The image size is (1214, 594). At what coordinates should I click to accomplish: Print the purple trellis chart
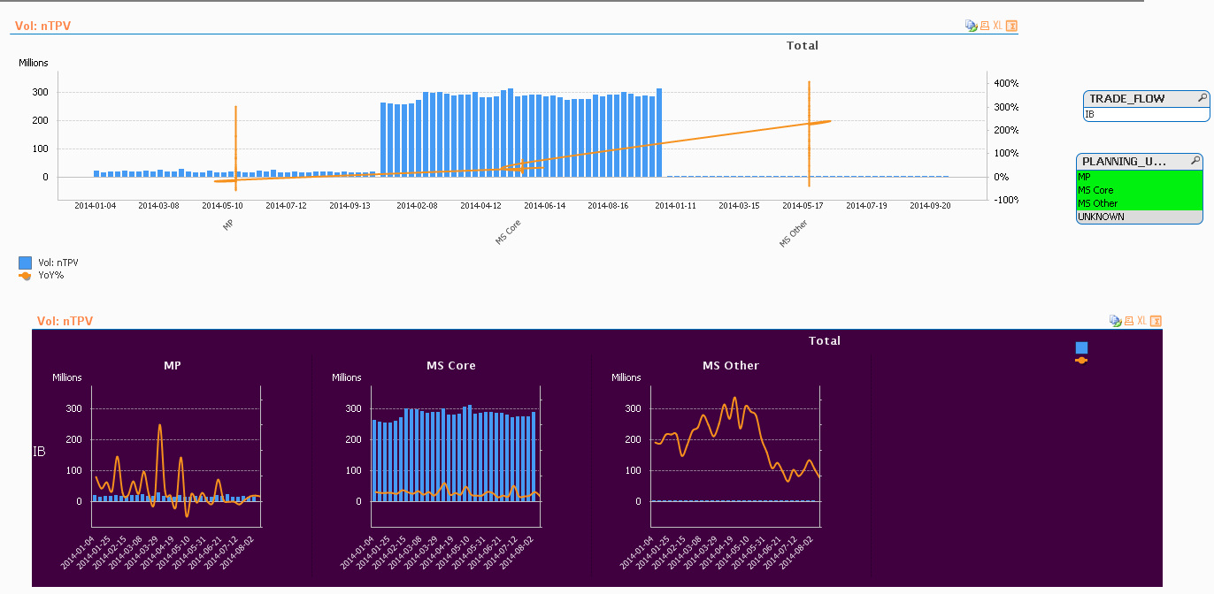[x=1129, y=321]
